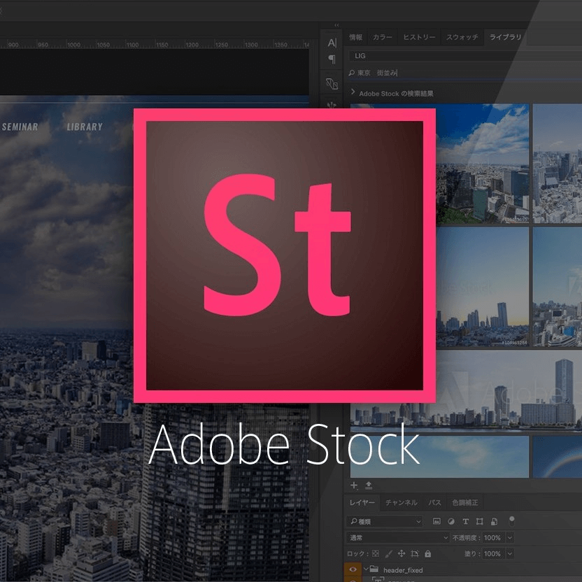Click the magnifier icon in Libraries search
This screenshot has width=582, height=582.
coord(351,73)
